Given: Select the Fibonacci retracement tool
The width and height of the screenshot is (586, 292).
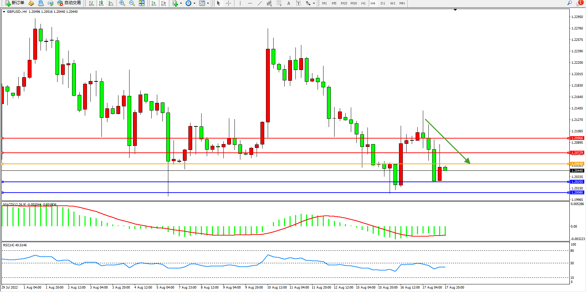Looking at the screenshot, I should pyautogui.click(x=279, y=3).
